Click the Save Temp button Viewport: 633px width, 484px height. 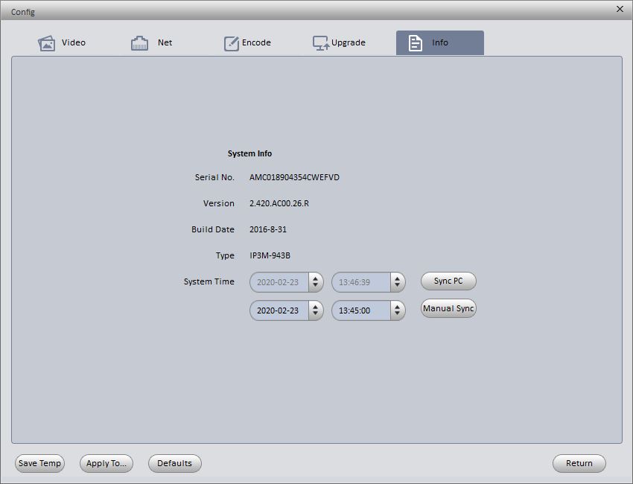39,463
